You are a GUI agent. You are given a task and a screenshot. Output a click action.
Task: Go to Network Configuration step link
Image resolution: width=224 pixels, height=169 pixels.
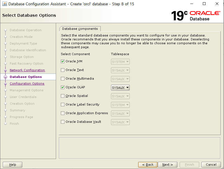click(27, 70)
